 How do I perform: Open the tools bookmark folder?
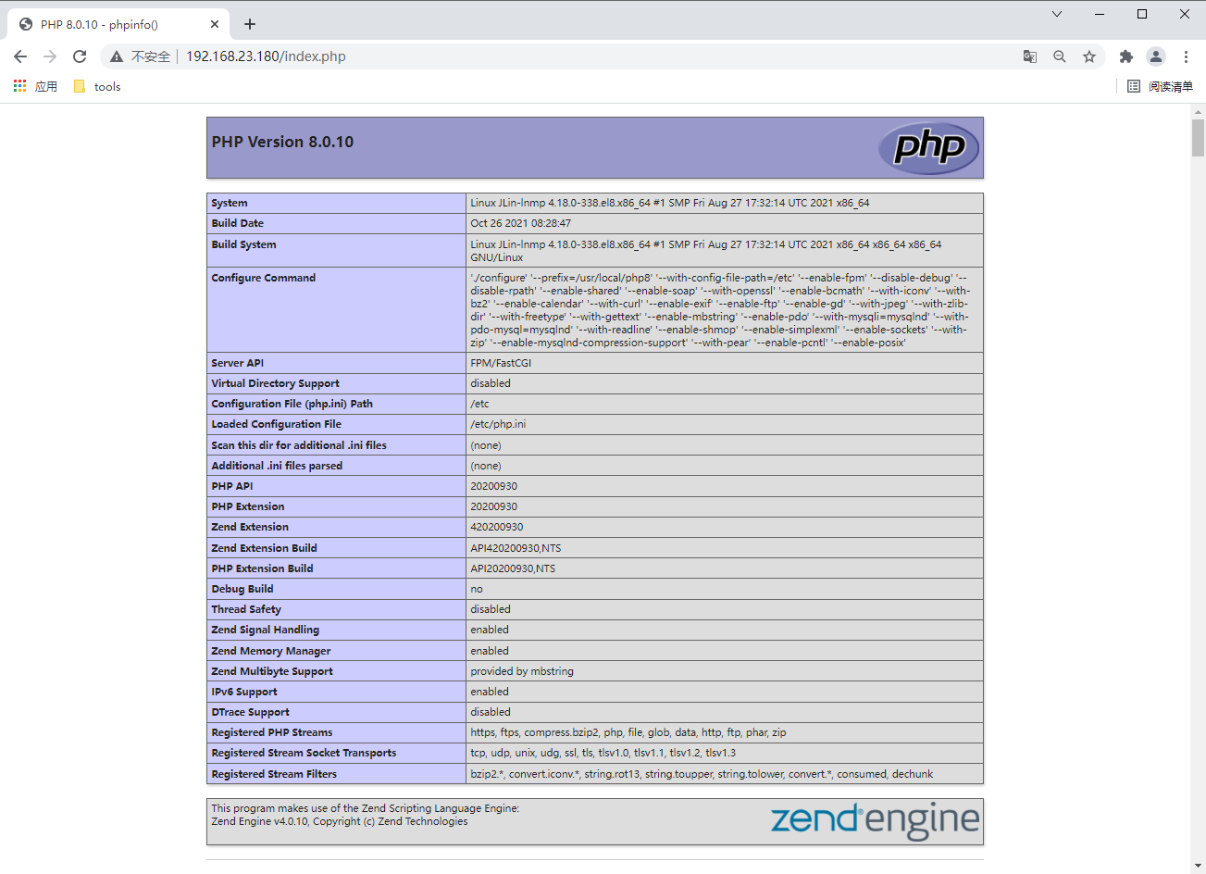coord(97,86)
